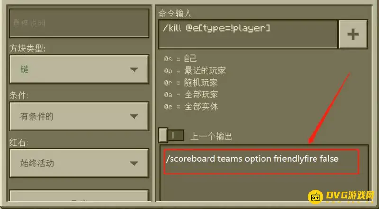Select the @s = 自己 hint line
Image resolution: width=379 pixels, height=209 pixels.
pyautogui.click(x=180, y=59)
